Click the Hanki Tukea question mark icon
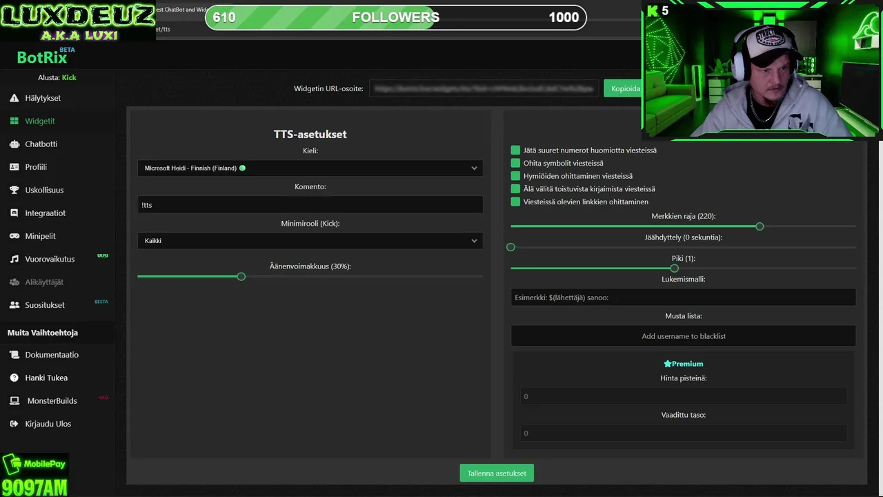This screenshot has height=497, width=883. pos(14,378)
